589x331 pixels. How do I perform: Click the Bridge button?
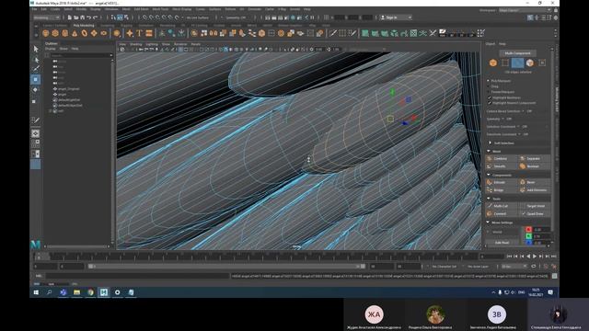[x=502, y=190]
